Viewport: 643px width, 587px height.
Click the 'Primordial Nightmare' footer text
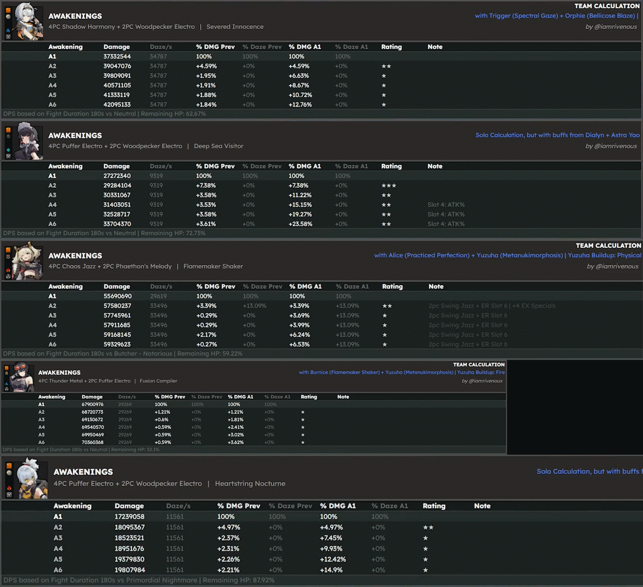[x=162, y=580]
